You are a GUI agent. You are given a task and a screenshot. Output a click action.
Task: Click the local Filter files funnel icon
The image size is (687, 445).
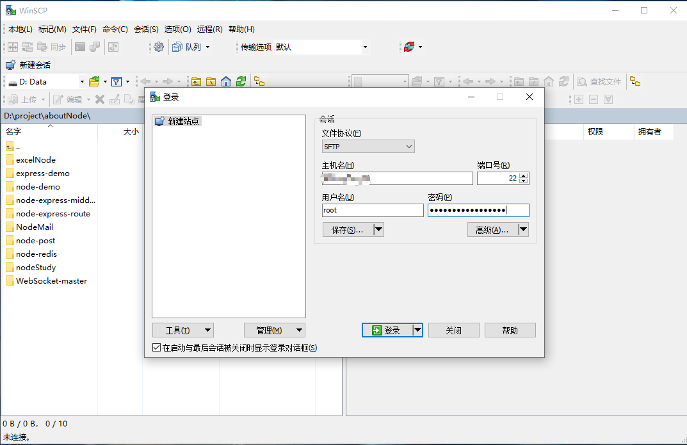117,81
